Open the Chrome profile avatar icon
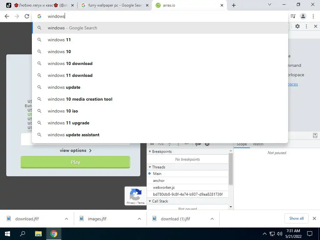 point(303,16)
